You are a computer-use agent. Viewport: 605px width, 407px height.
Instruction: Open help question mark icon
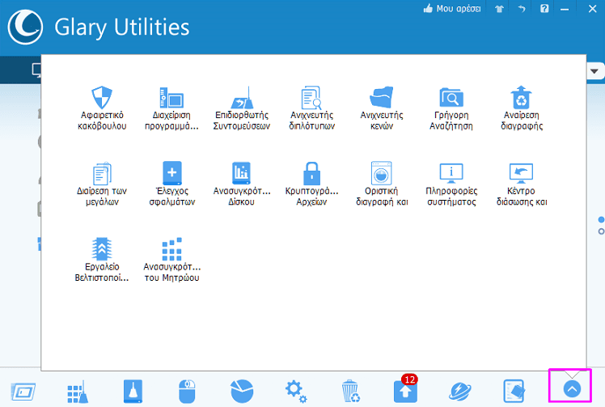[544, 8]
